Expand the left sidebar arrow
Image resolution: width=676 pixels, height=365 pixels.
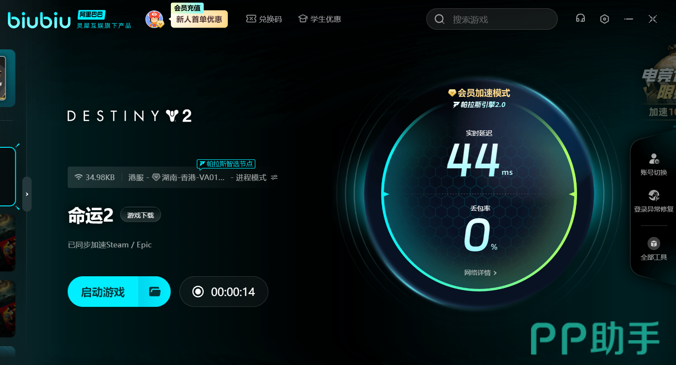pyautogui.click(x=27, y=194)
